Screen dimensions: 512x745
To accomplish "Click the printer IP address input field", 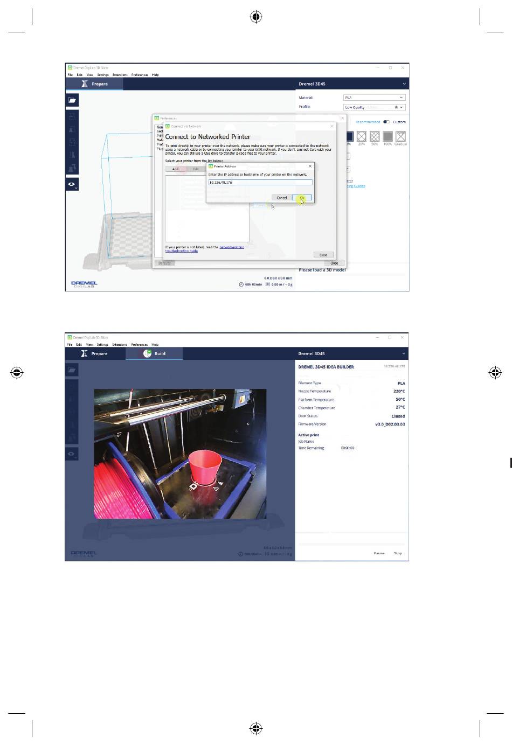I will pyautogui.click(x=260, y=183).
